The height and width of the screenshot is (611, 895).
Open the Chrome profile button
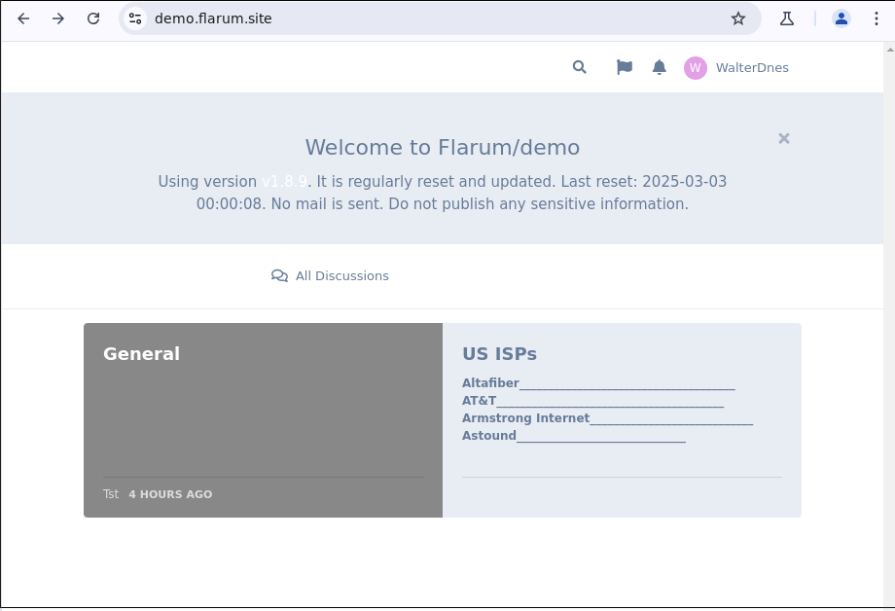pyautogui.click(x=841, y=18)
